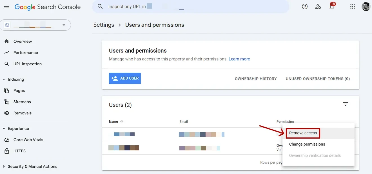The image size is (372, 174).
Task: Click the Google Search Console logo
Action: point(47,7)
